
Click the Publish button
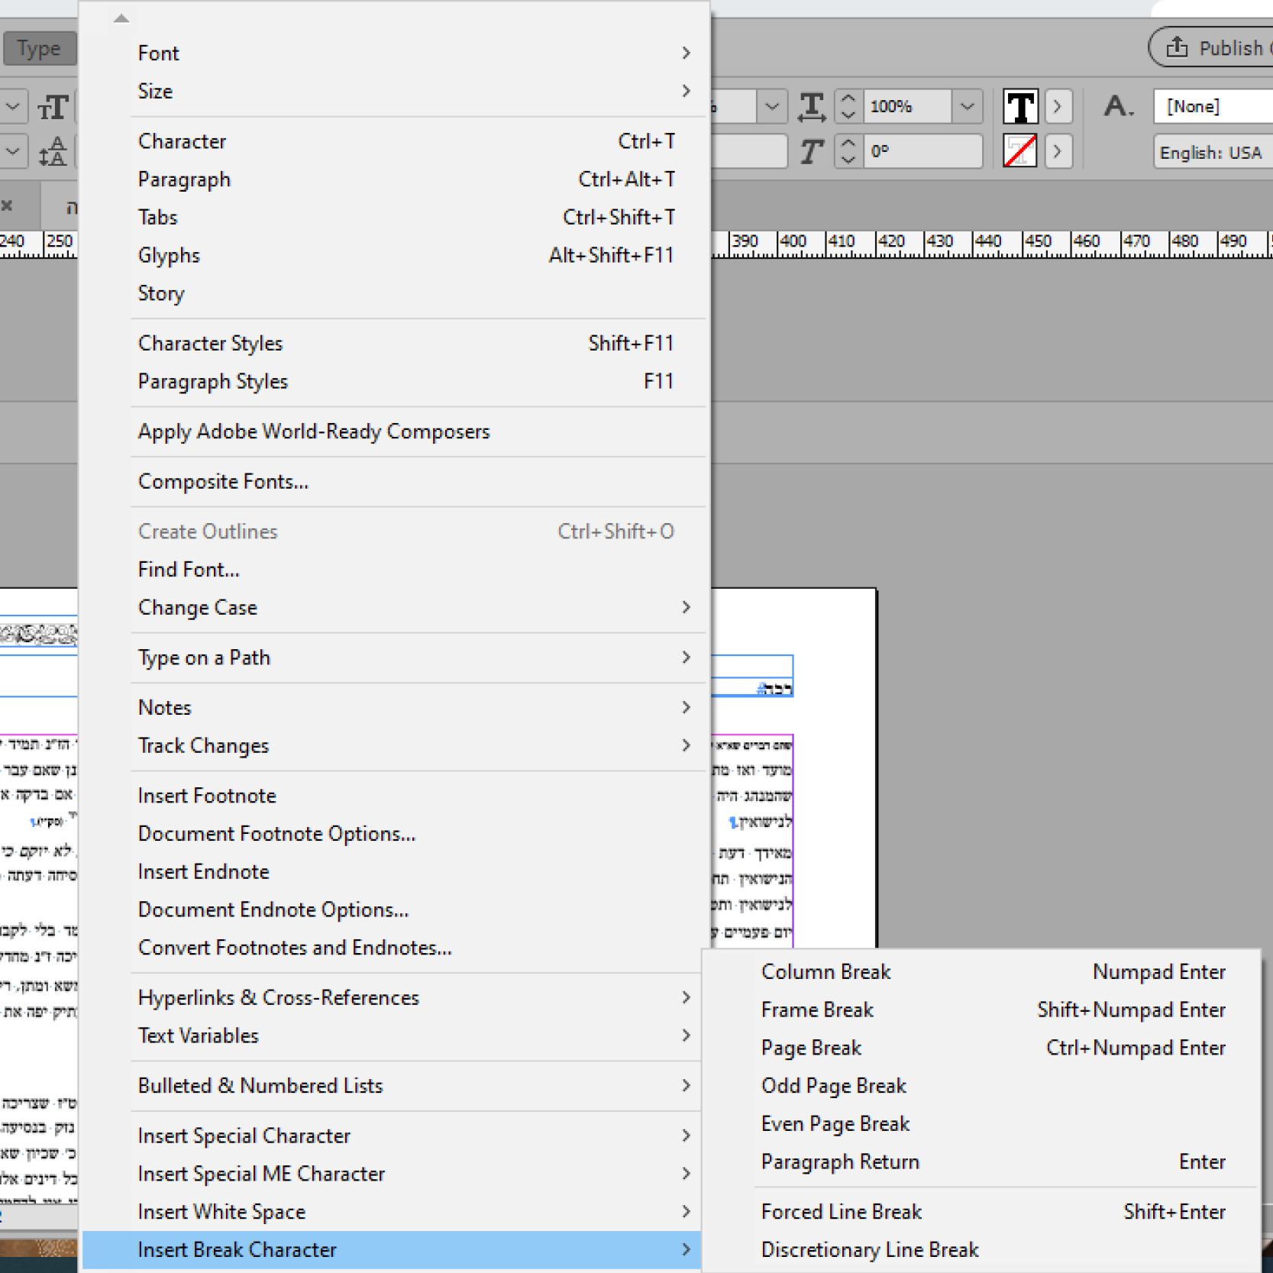(1213, 47)
